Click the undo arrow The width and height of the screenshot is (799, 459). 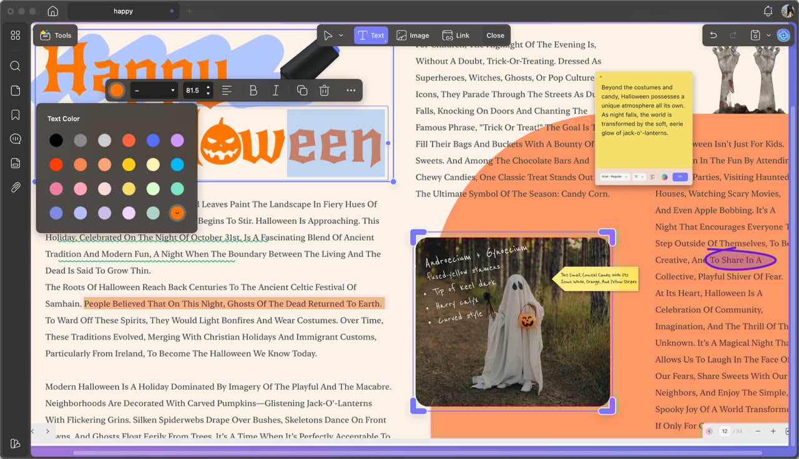pos(713,36)
